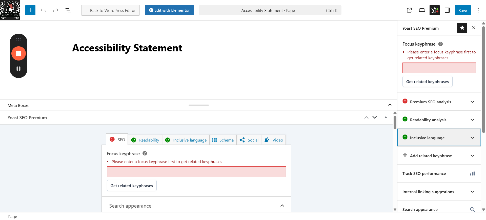The image size is (486, 220).
Task: Switch to the Readability tab
Action: point(145,140)
